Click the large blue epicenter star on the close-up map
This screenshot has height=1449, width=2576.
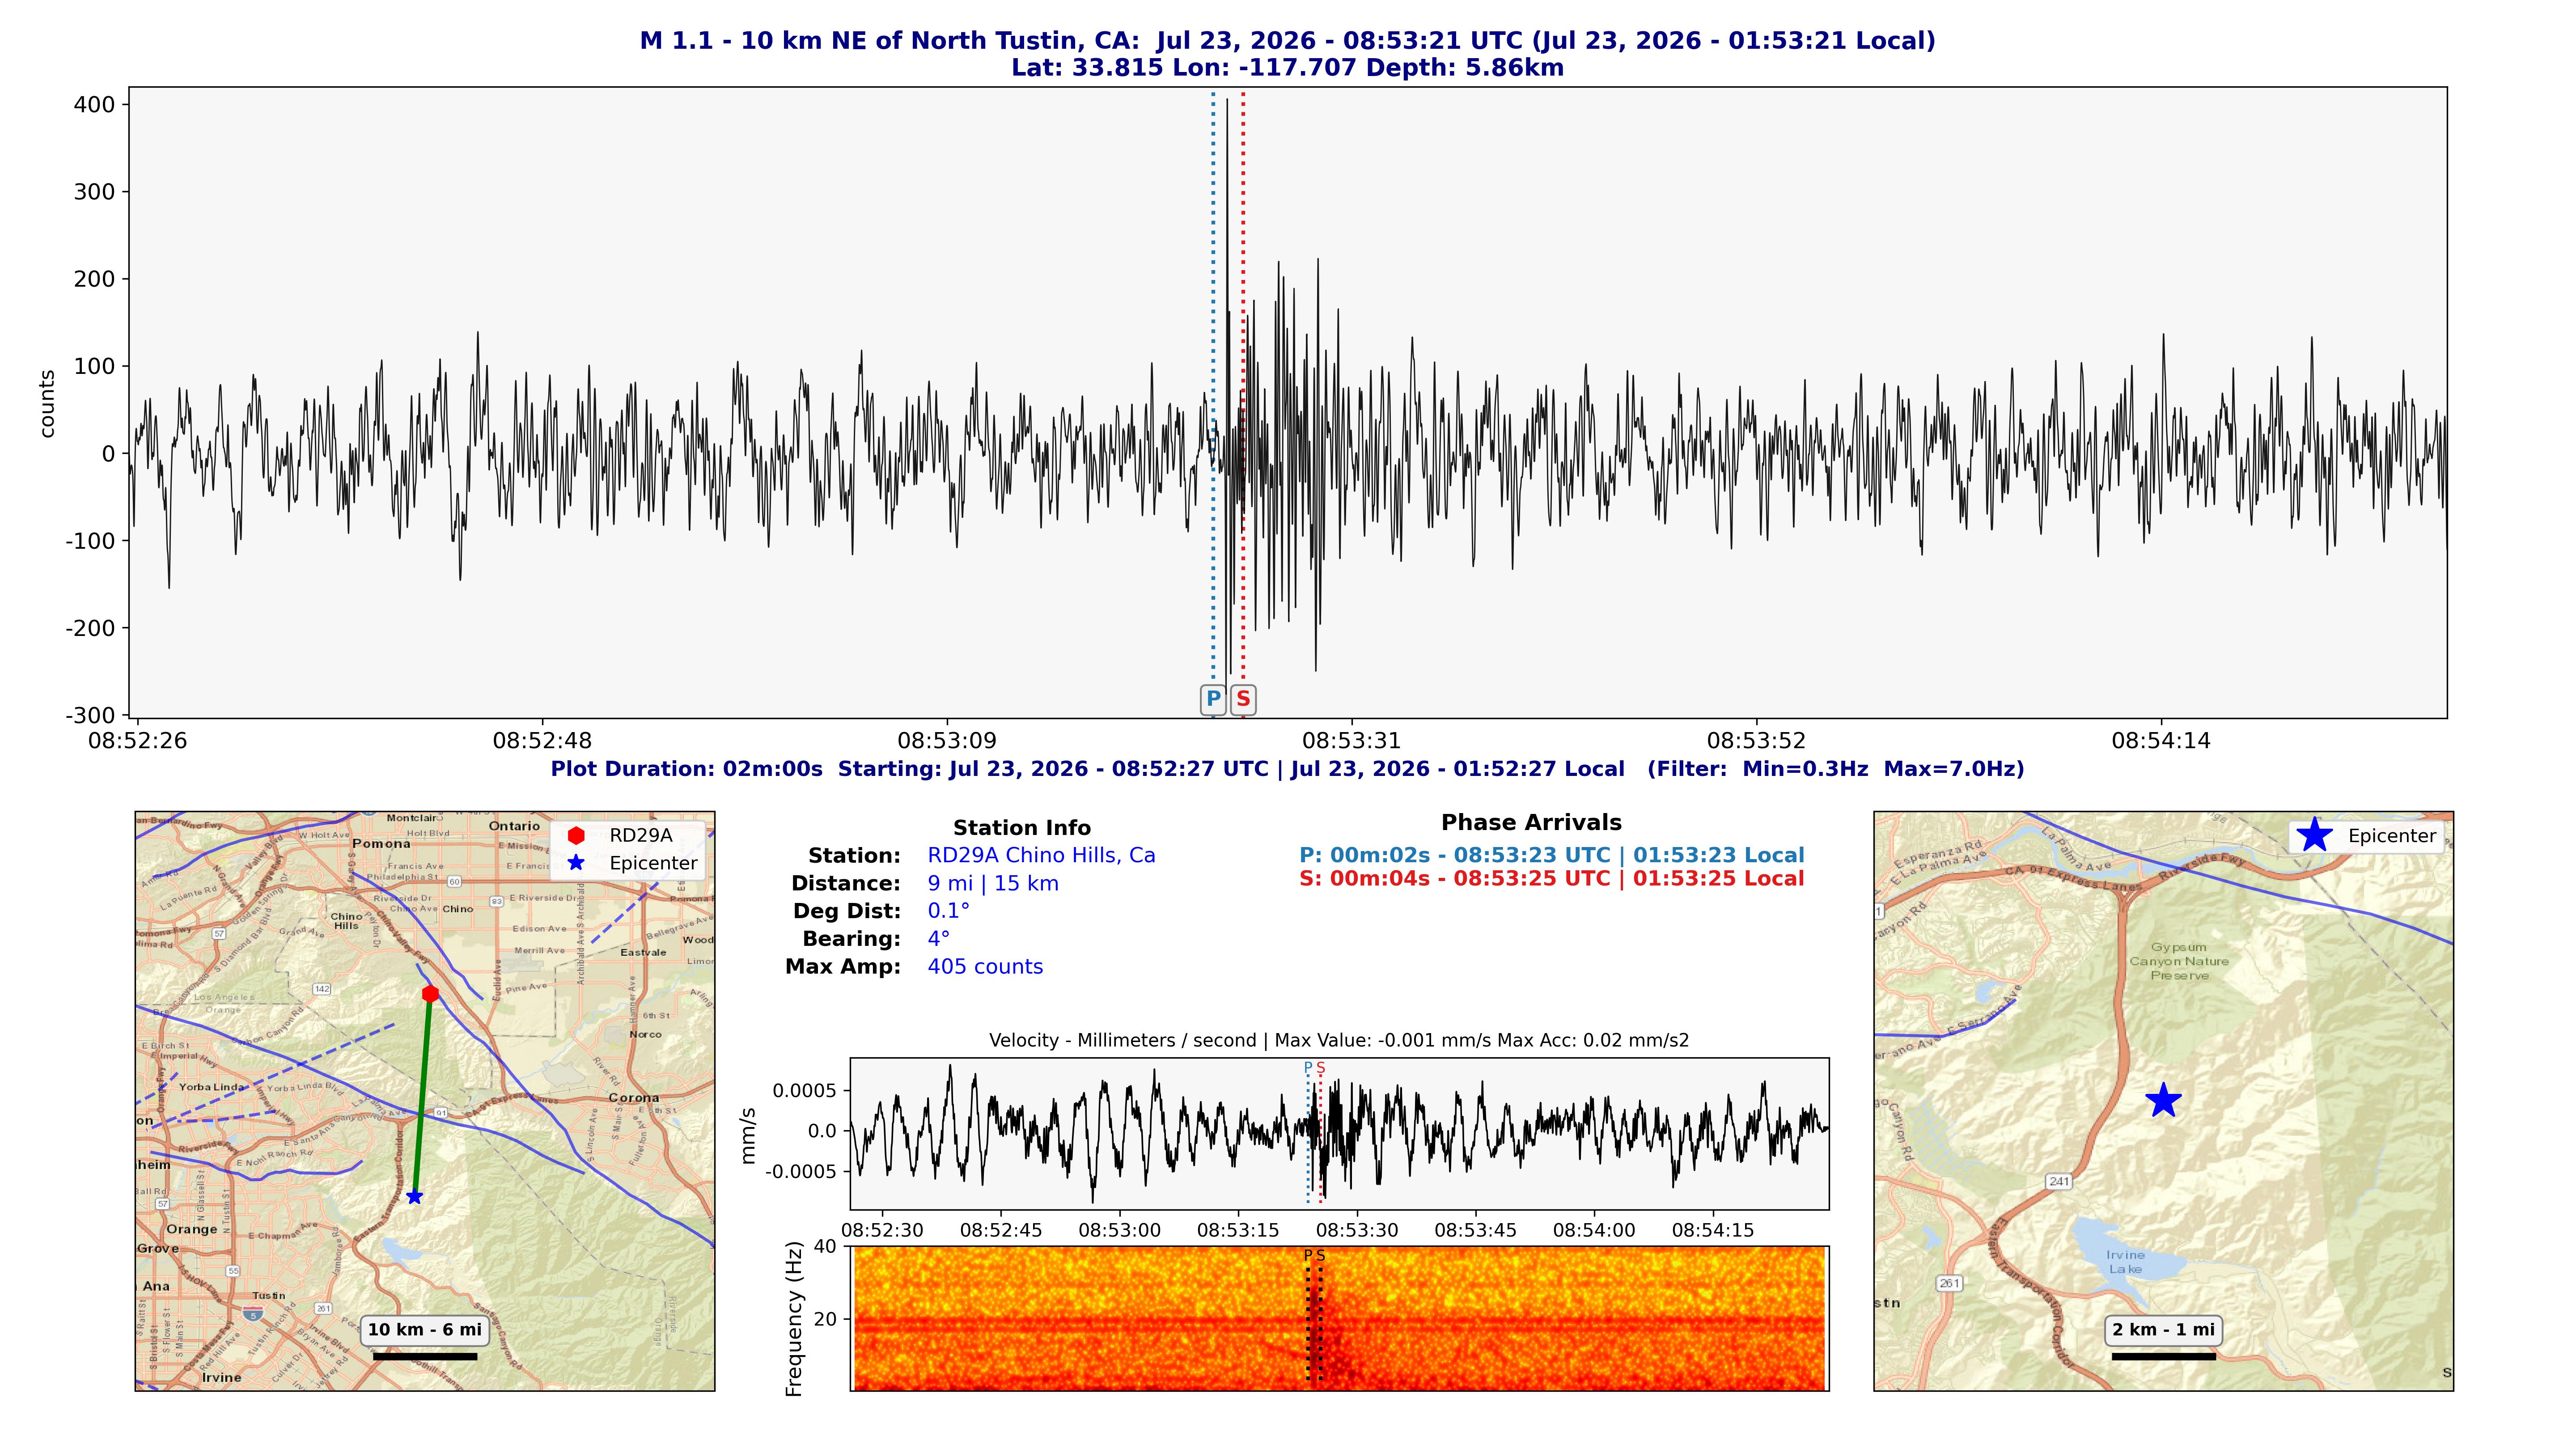[x=2163, y=1100]
